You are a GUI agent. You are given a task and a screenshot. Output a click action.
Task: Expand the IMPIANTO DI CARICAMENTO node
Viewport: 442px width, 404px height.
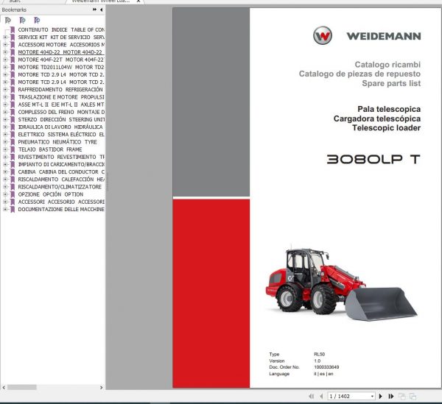[x=5, y=164]
